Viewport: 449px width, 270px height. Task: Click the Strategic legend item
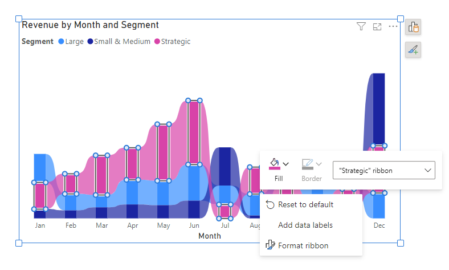(173, 42)
